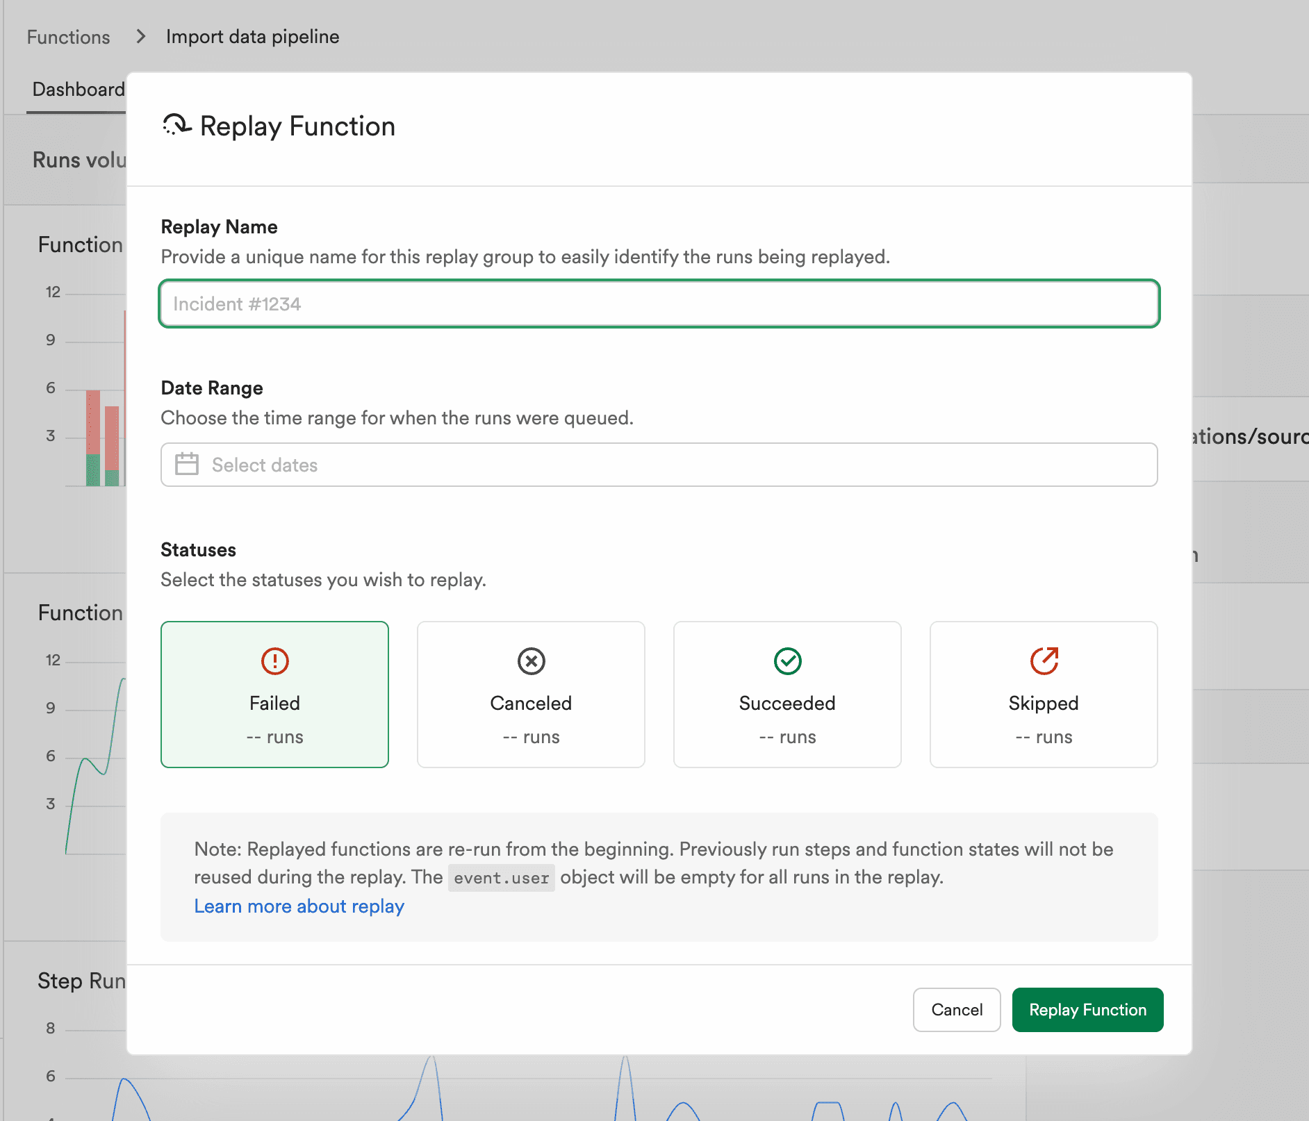Click the event.user code snippet in the note
This screenshot has width=1309, height=1121.
[x=501, y=877]
